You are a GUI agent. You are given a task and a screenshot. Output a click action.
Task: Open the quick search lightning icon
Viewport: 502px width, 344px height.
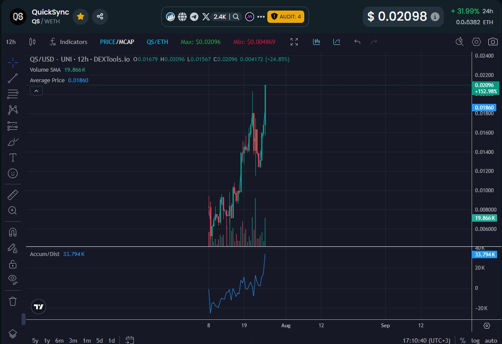tap(459, 41)
